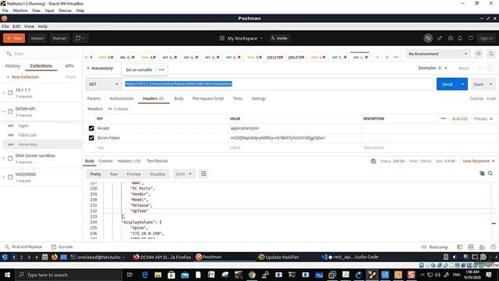
Task: Click the Bootcamp icon in the status bar
Action: (x=424, y=247)
